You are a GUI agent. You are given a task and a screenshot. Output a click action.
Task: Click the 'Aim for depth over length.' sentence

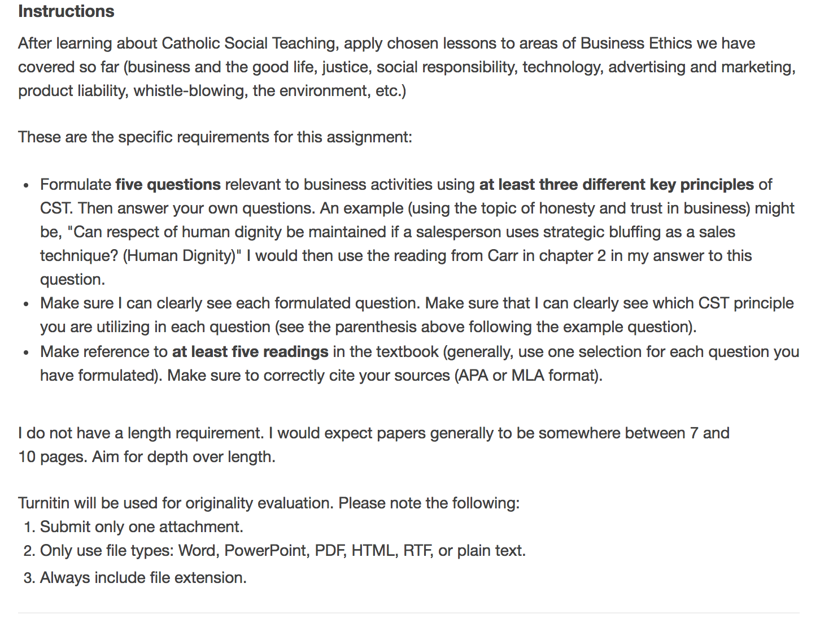184,457
